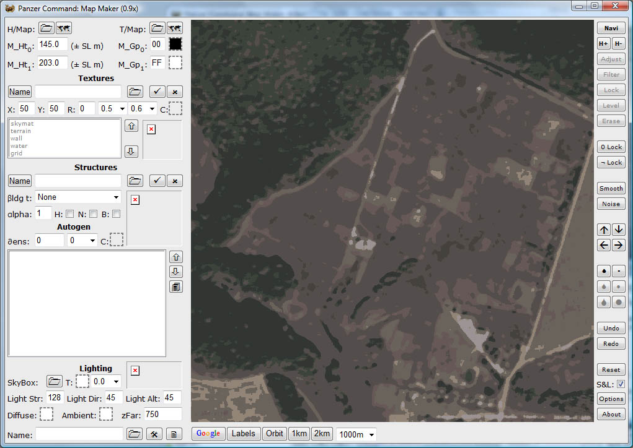Lower height with H- button
Screen dimensions: 633x448
pyautogui.click(x=619, y=43)
